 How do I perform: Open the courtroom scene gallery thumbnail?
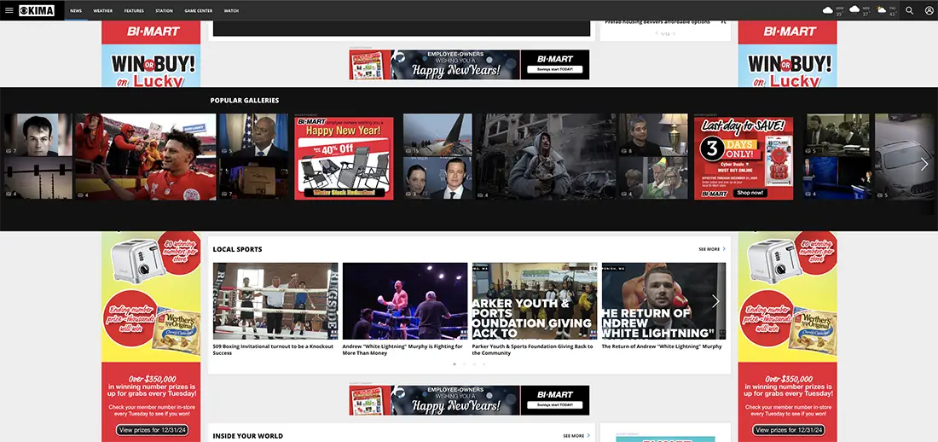(x=837, y=135)
